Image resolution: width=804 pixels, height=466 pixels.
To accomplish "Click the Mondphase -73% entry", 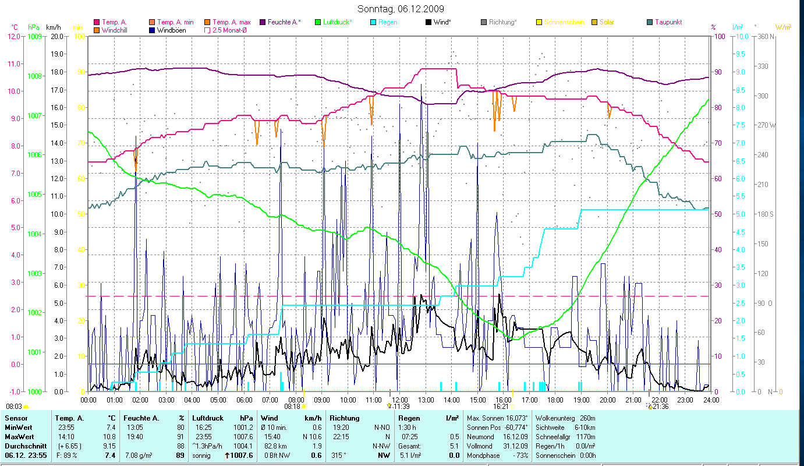I will pos(497,456).
